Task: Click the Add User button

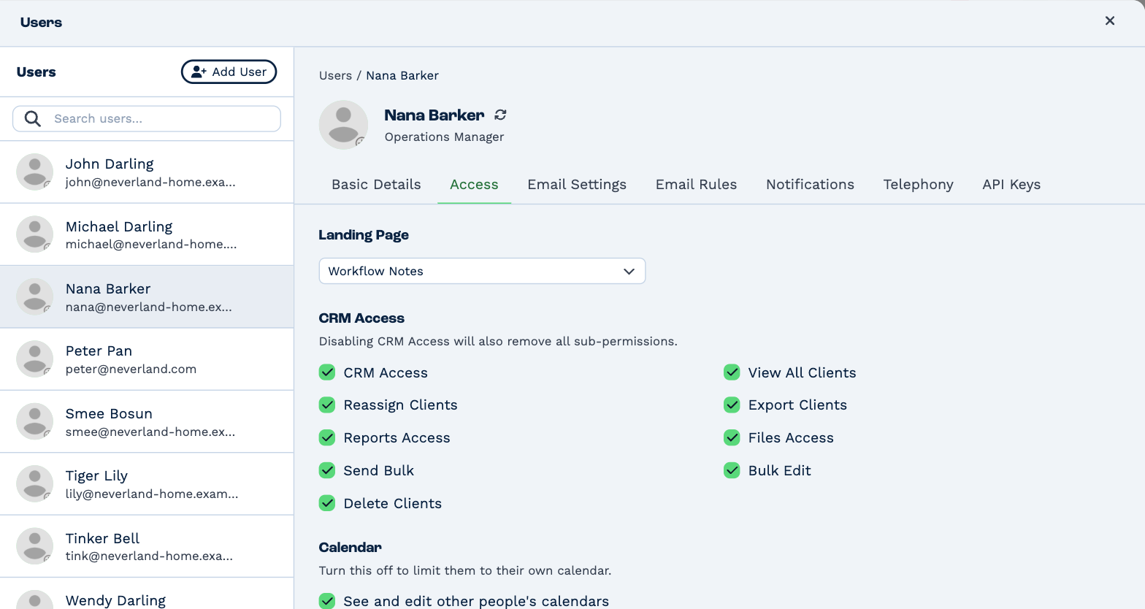Action: point(229,72)
